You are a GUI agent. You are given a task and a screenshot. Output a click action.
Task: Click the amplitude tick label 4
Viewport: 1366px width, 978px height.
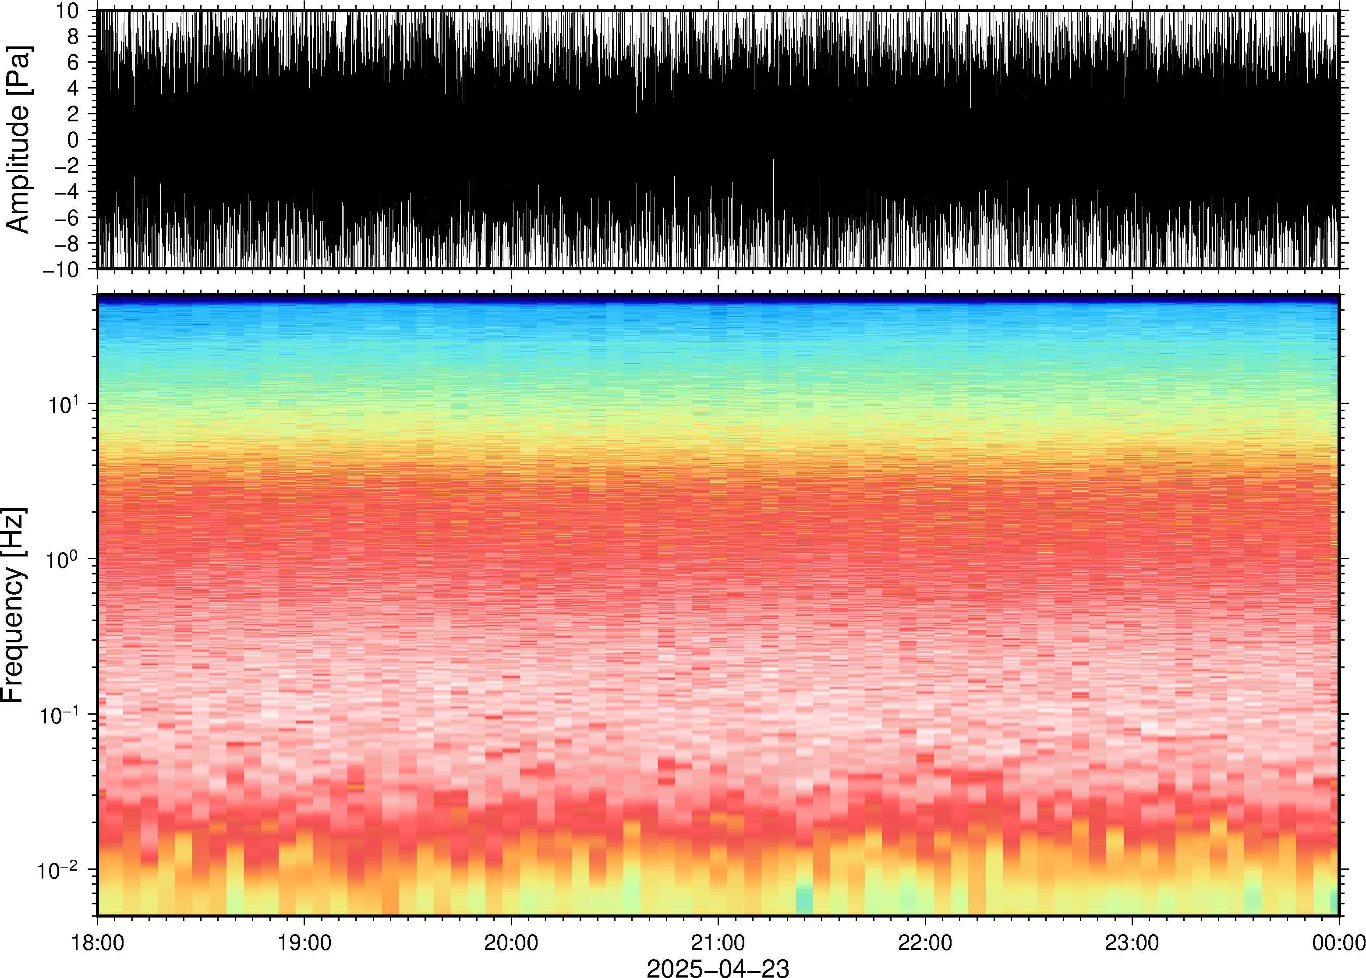pos(74,88)
